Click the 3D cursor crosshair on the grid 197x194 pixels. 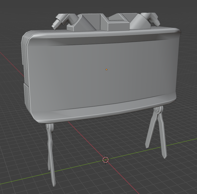pos(105,160)
